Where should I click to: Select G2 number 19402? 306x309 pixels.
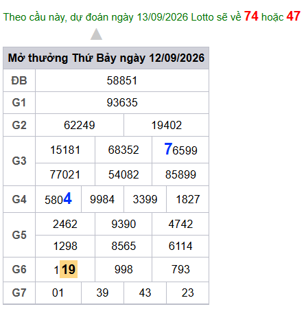pos(167,125)
